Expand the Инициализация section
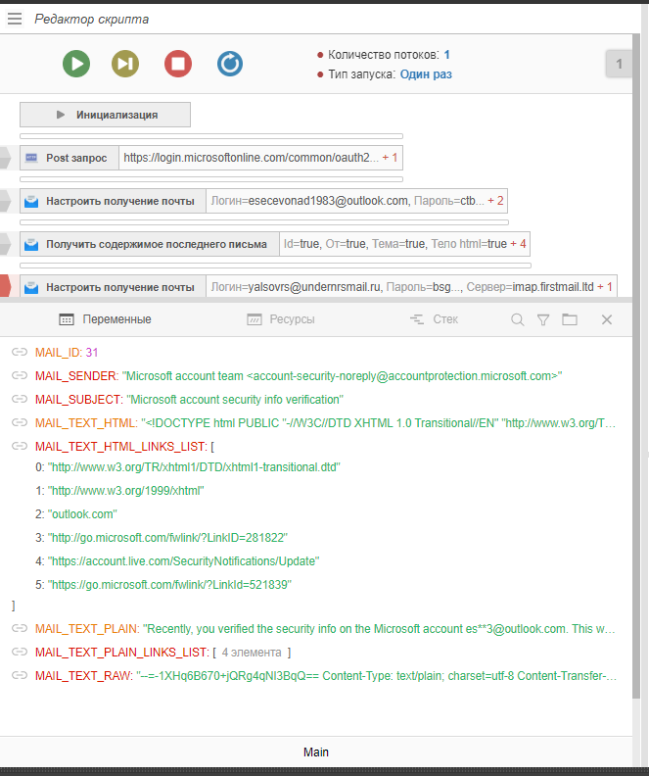 point(105,115)
